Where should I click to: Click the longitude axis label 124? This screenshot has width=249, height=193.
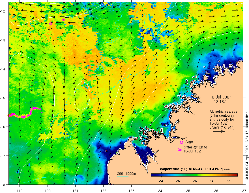[159, 191]
